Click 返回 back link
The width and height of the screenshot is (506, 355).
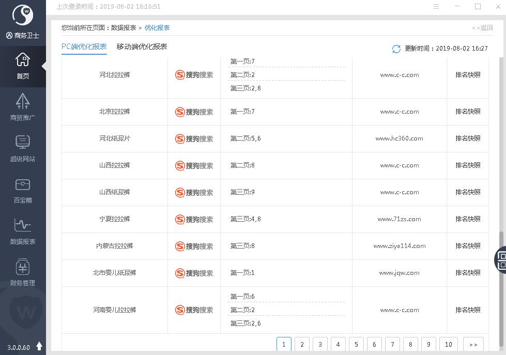483,28
